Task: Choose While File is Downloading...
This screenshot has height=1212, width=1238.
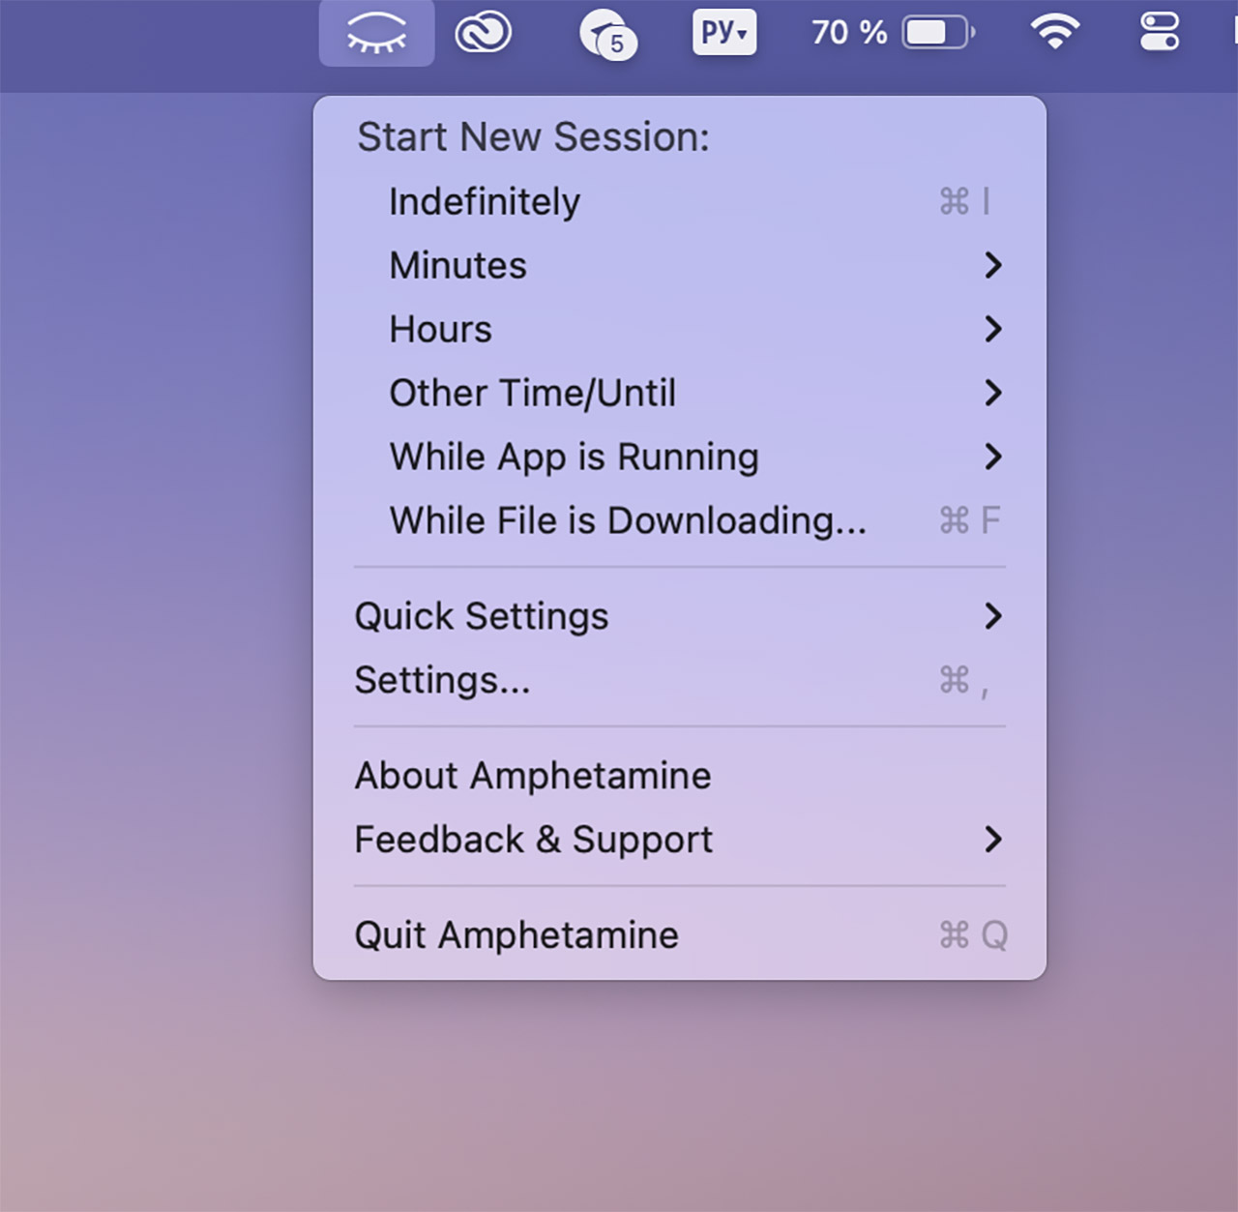Action: coord(680,520)
